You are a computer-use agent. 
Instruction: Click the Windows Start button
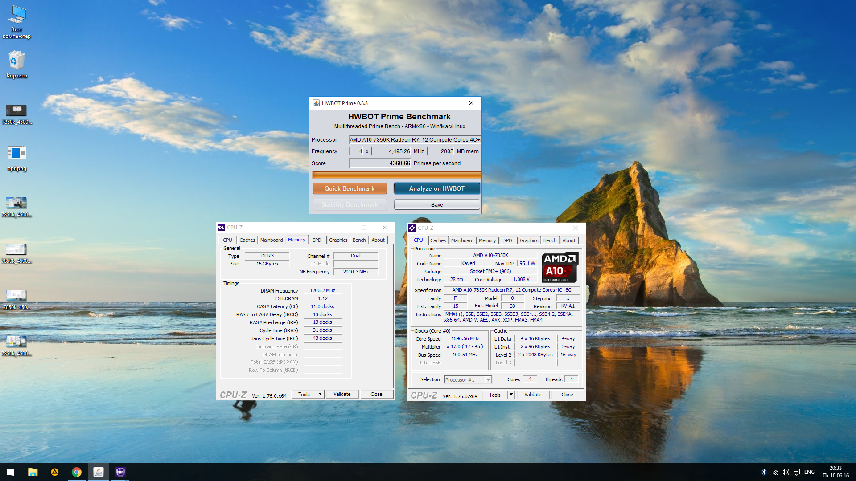click(11, 472)
